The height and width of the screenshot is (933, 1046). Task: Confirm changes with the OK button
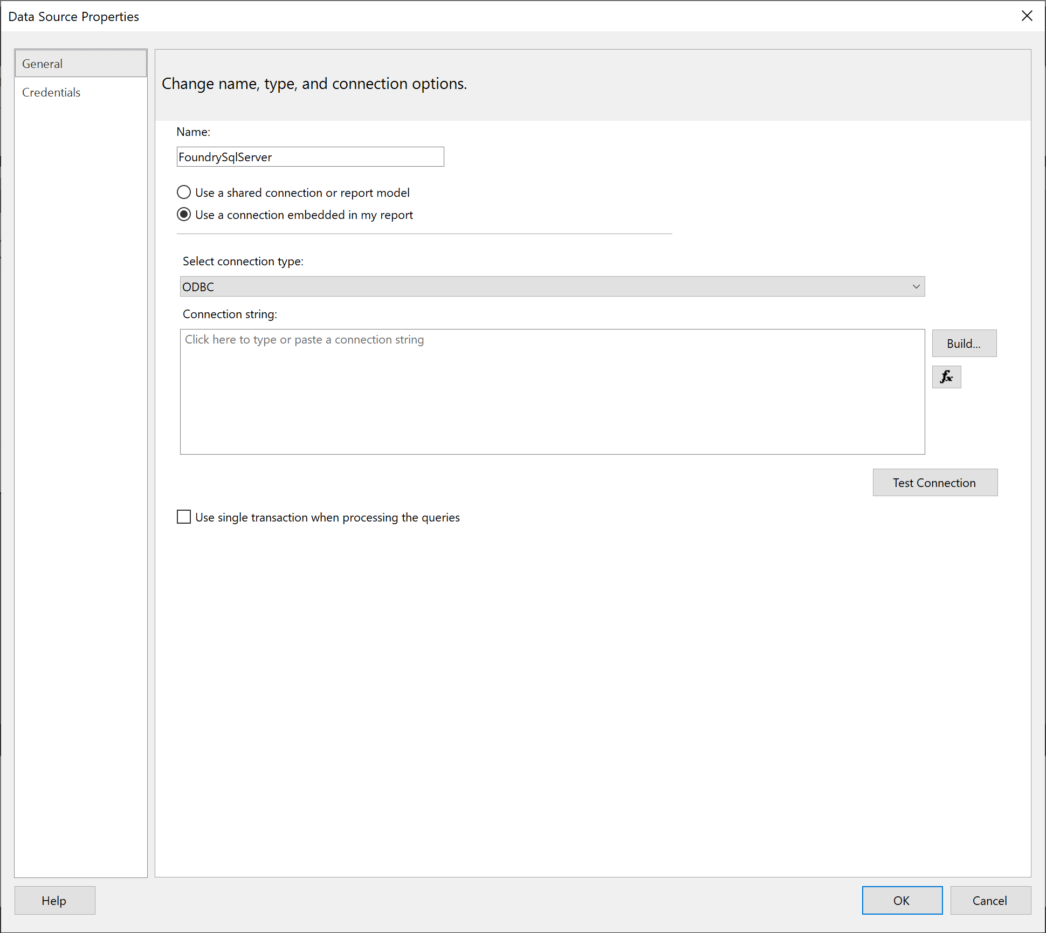point(902,900)
